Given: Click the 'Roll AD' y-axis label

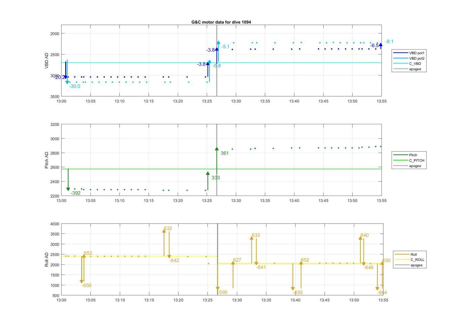Looking at the screenshot, I should click(x=47, y=259).
